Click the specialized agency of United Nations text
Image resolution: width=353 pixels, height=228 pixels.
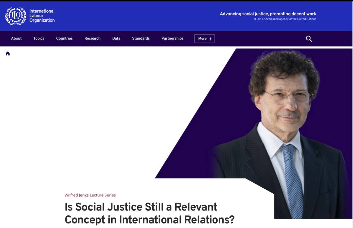pos(285,19)
